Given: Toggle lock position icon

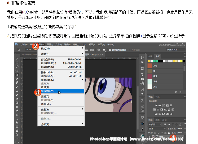Looking at the screenshot, I should [162, 133].
